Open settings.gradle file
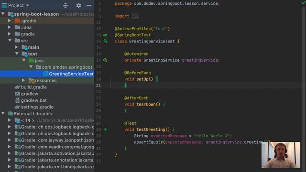 coord(37,107)
